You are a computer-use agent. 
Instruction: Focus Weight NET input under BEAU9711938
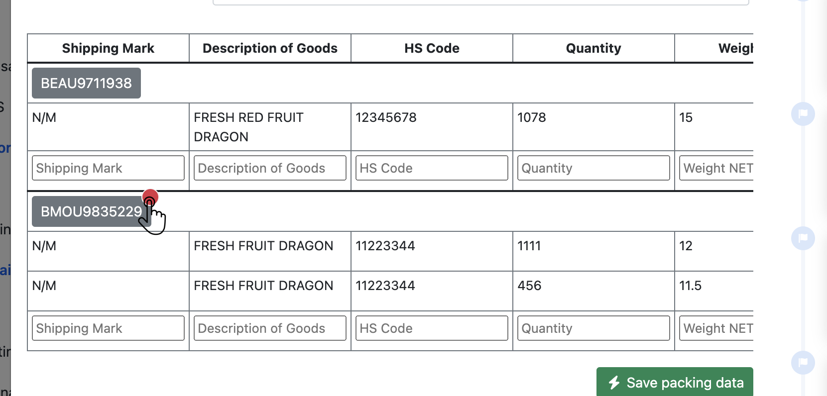pyautogui.click(x=717, y=168)
